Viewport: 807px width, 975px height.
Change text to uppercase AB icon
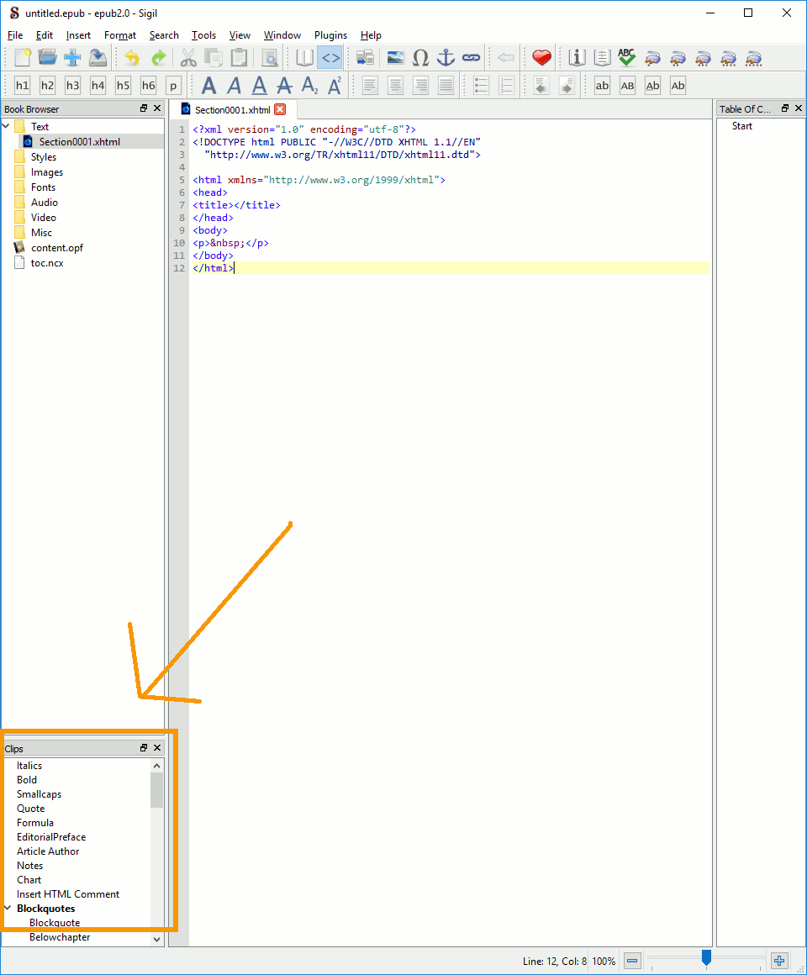[627, 85]
